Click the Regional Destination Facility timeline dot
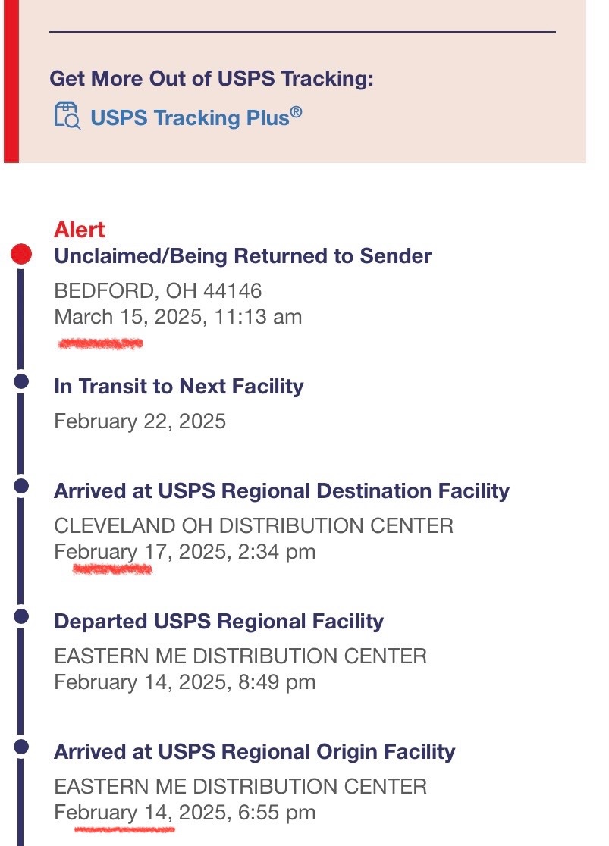This screenshot has height=846, width=609. [x=21, y=486]
